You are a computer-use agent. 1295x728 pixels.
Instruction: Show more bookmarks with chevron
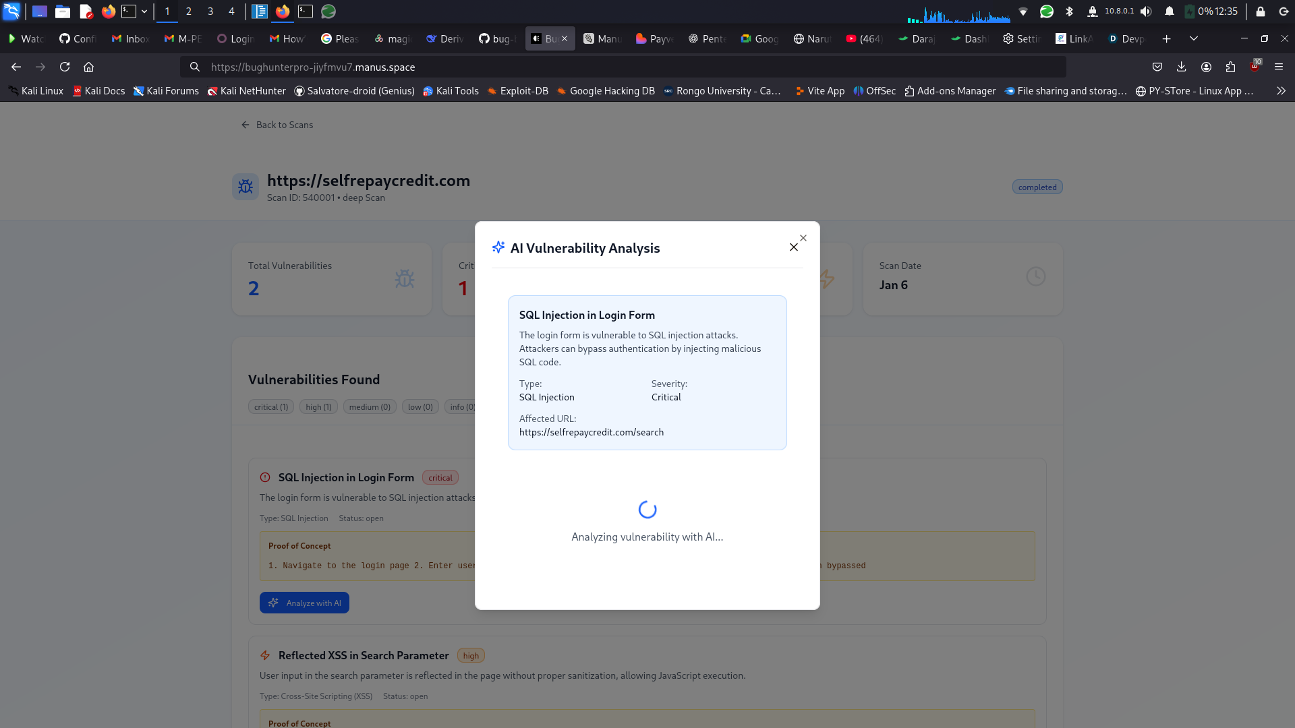pos(1281,91)
